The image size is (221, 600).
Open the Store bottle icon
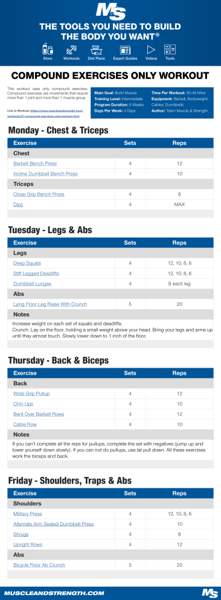click(48, 49)
